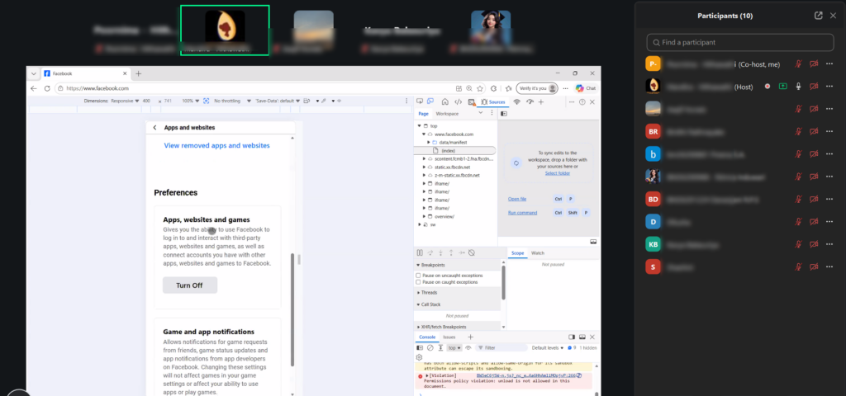
Task: Open more options for the Co-host participant
Action: pyautogui.click(x=829, y=64)
